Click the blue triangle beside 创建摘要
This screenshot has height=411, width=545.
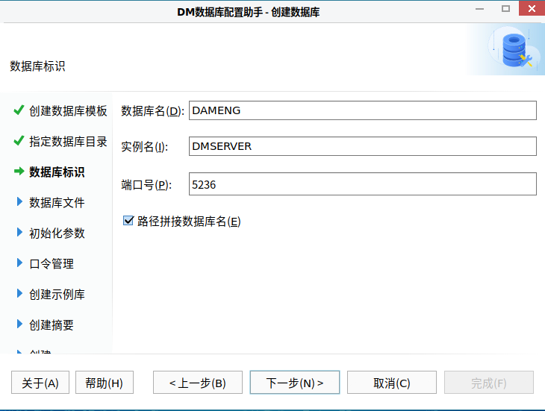pyautogui.click(x=19, y=324)
